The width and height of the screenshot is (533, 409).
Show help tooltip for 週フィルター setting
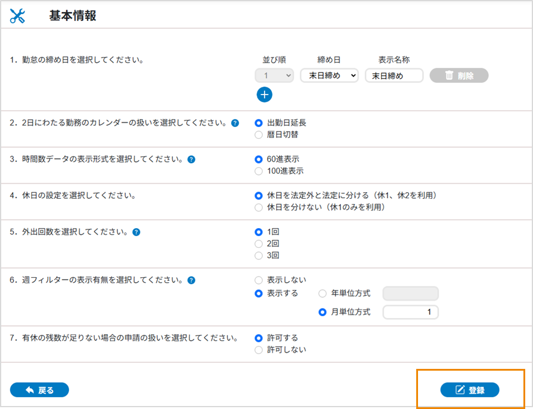point(192,280)
